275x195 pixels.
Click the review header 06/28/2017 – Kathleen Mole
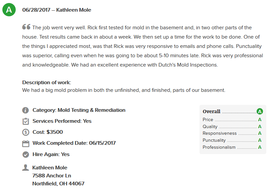point(57,10)
